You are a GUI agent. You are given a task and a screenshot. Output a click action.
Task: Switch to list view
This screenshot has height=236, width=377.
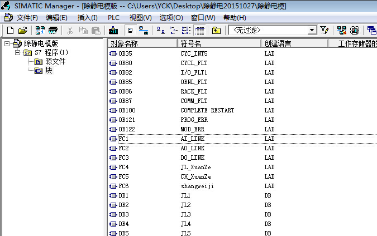point(186,31)
